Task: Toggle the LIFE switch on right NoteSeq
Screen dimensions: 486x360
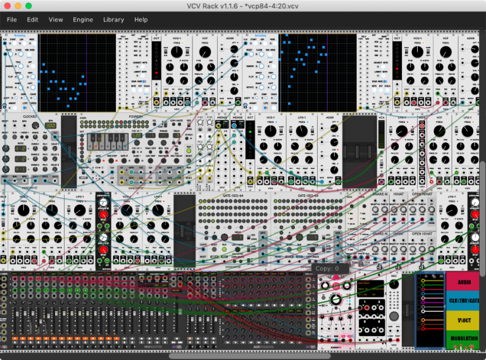Action: 266,107
